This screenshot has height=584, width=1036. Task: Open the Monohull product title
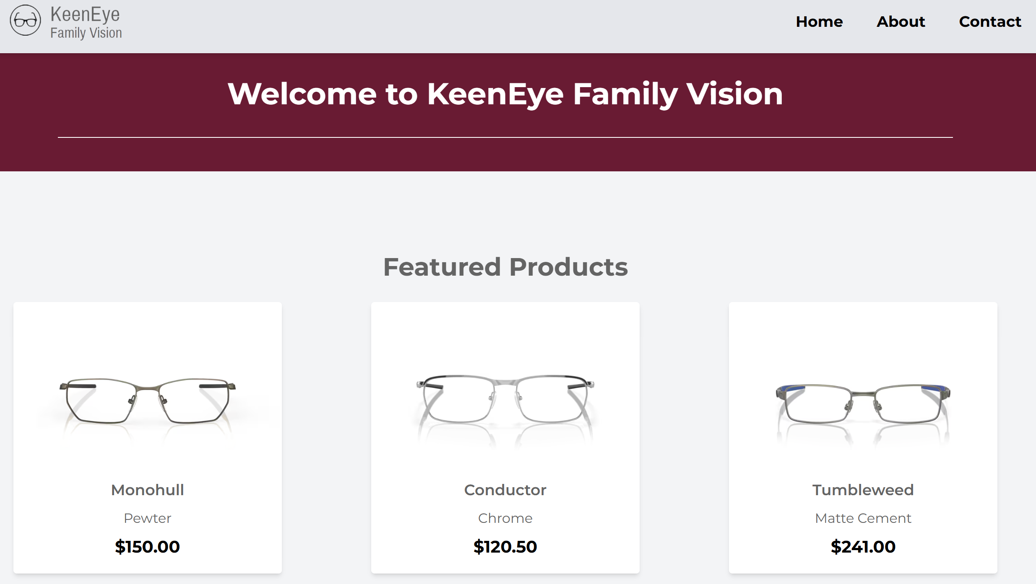[148, 490]
